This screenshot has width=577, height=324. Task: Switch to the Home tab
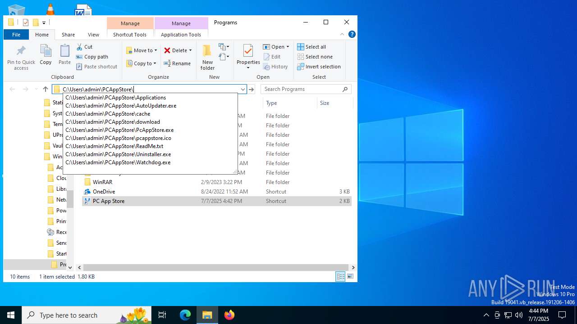click(x=42, y=35)
